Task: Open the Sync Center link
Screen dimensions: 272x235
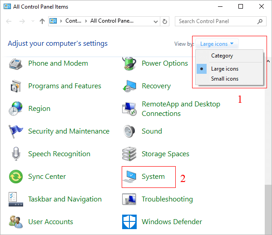Action: coord(47,177)
